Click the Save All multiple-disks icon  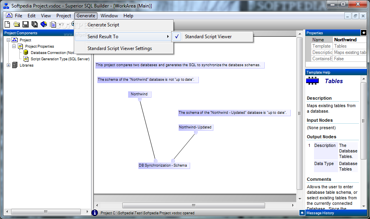[35, 24]
